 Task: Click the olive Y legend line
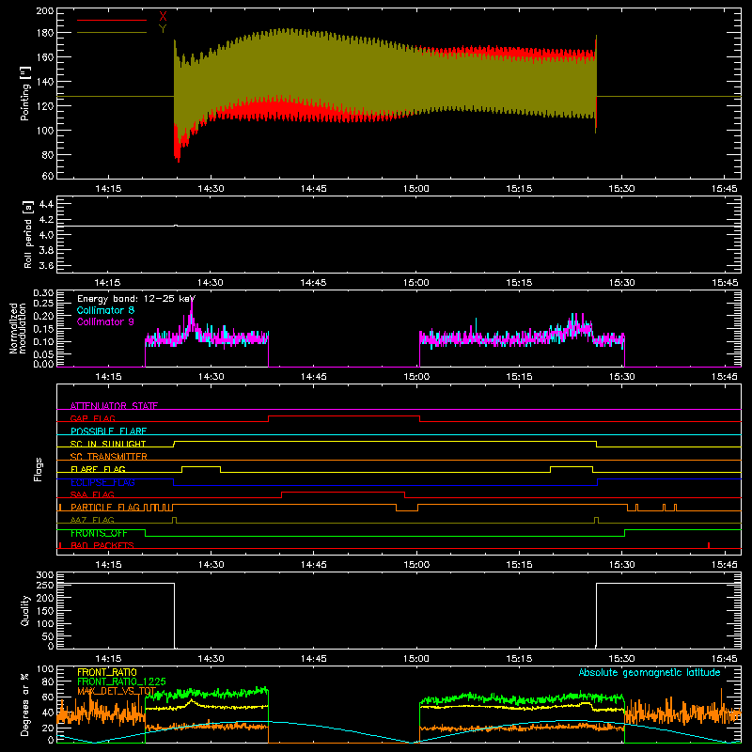pos(112,32)
